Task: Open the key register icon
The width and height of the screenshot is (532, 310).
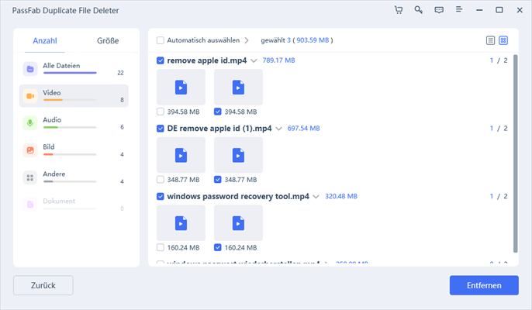Action: tap(419, 10)
